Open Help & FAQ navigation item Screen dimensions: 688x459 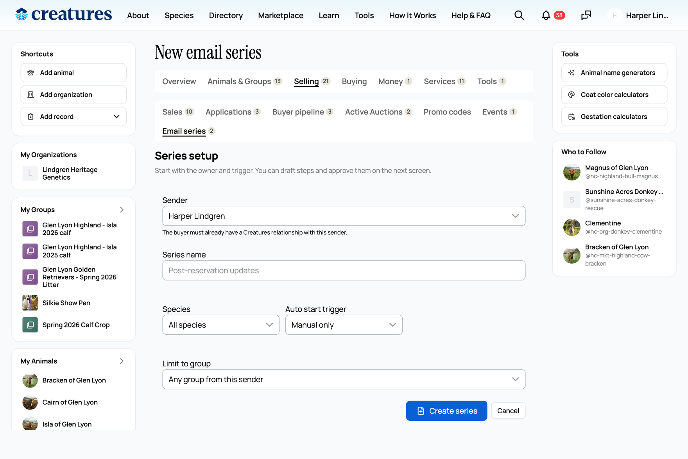(471, 15)
